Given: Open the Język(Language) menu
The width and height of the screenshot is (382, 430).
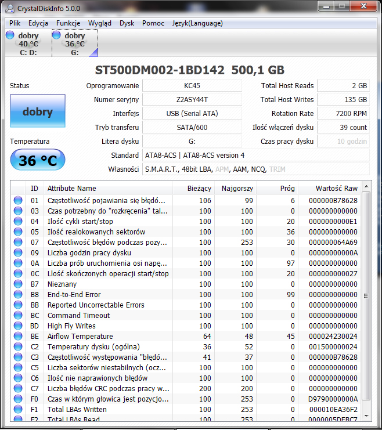Looking at the screenshot, I should tap(197, 23).
